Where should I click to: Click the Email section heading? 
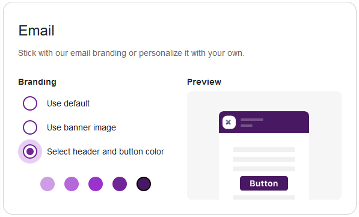[36, 31]
